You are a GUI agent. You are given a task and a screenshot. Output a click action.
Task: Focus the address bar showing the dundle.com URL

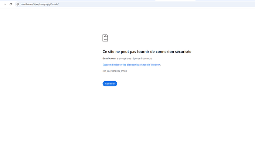135,4
